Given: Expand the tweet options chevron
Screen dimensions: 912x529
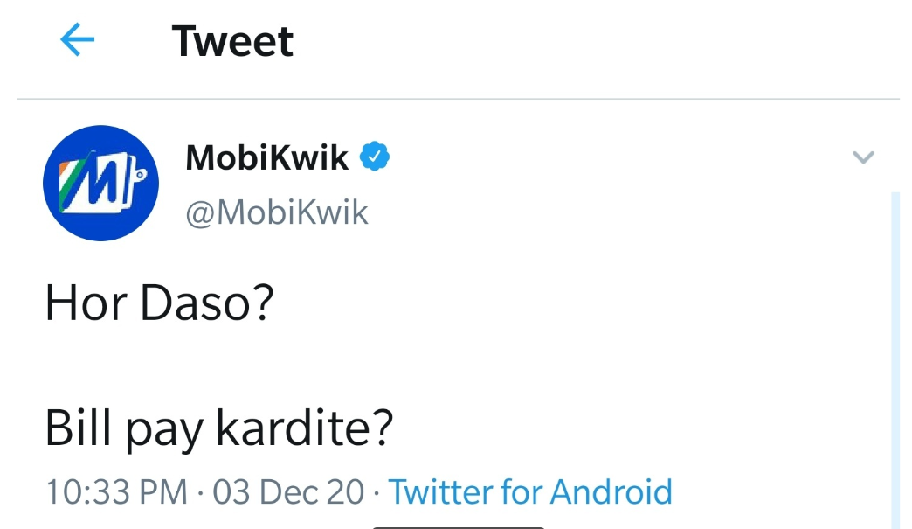Looking at the screenshot, I should coord(863,157).
